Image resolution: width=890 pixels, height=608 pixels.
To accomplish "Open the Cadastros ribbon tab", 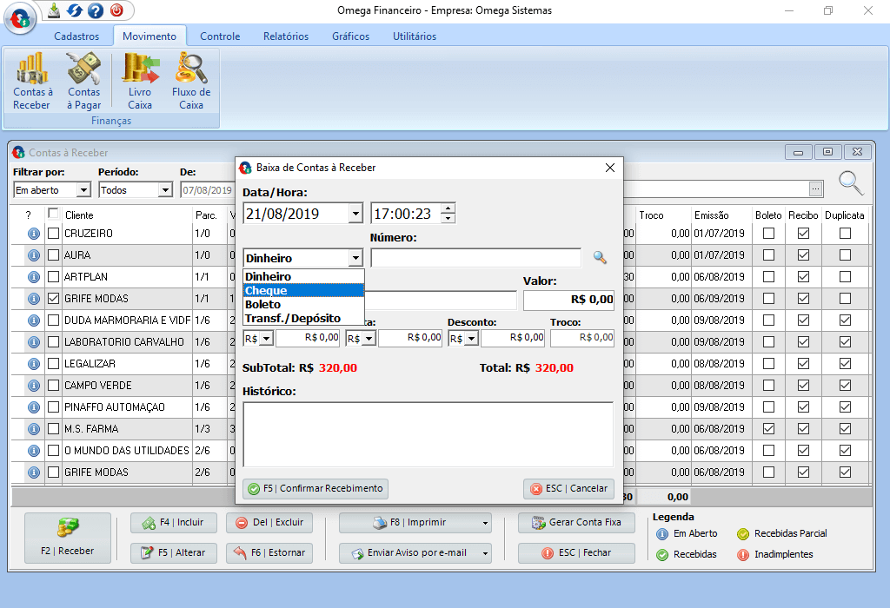I will point(76,36).
